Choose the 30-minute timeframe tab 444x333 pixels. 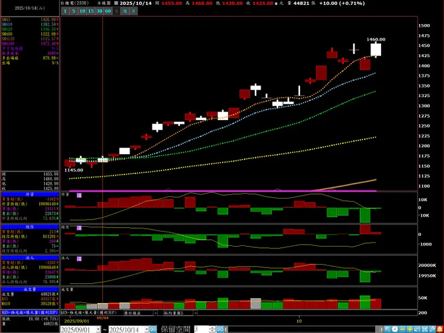99,11
